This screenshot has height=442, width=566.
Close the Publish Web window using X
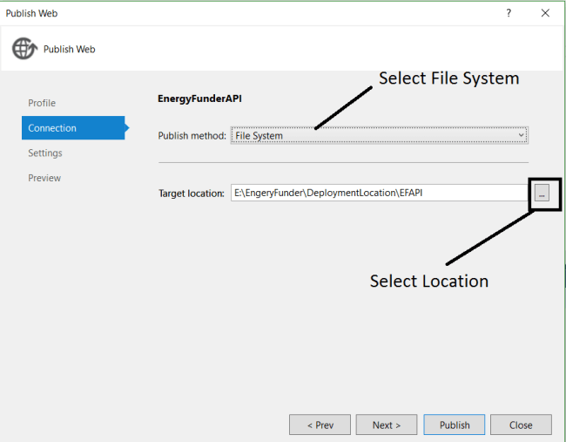[545, 13]
